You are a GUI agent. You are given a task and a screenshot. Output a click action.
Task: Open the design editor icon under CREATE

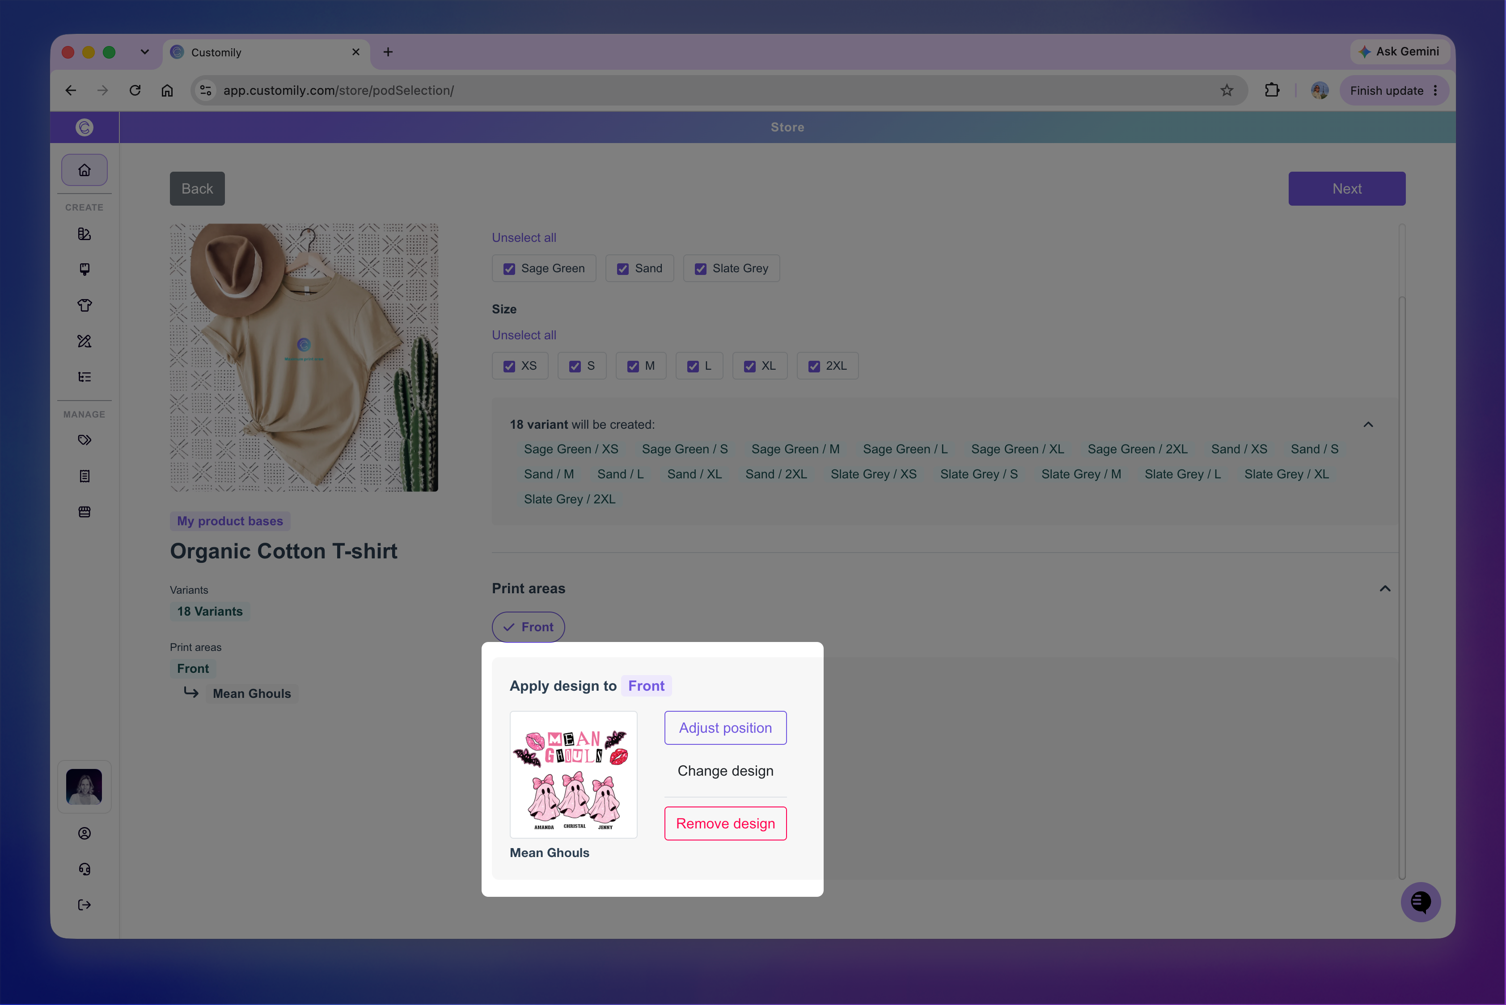pos(84,234)
